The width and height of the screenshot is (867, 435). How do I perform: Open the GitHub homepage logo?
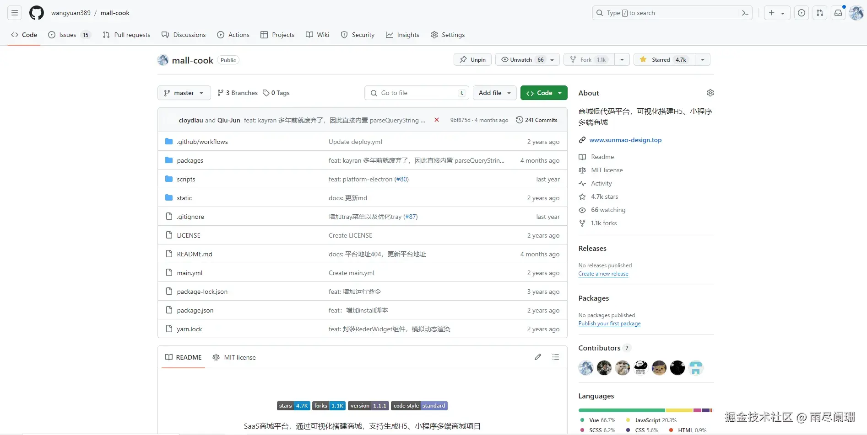37,13
